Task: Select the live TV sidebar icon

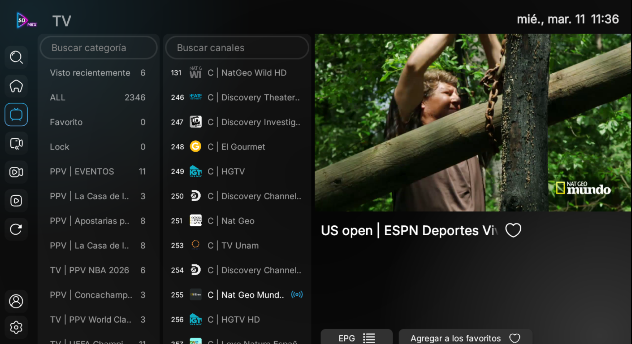Action: coord(16,115)
